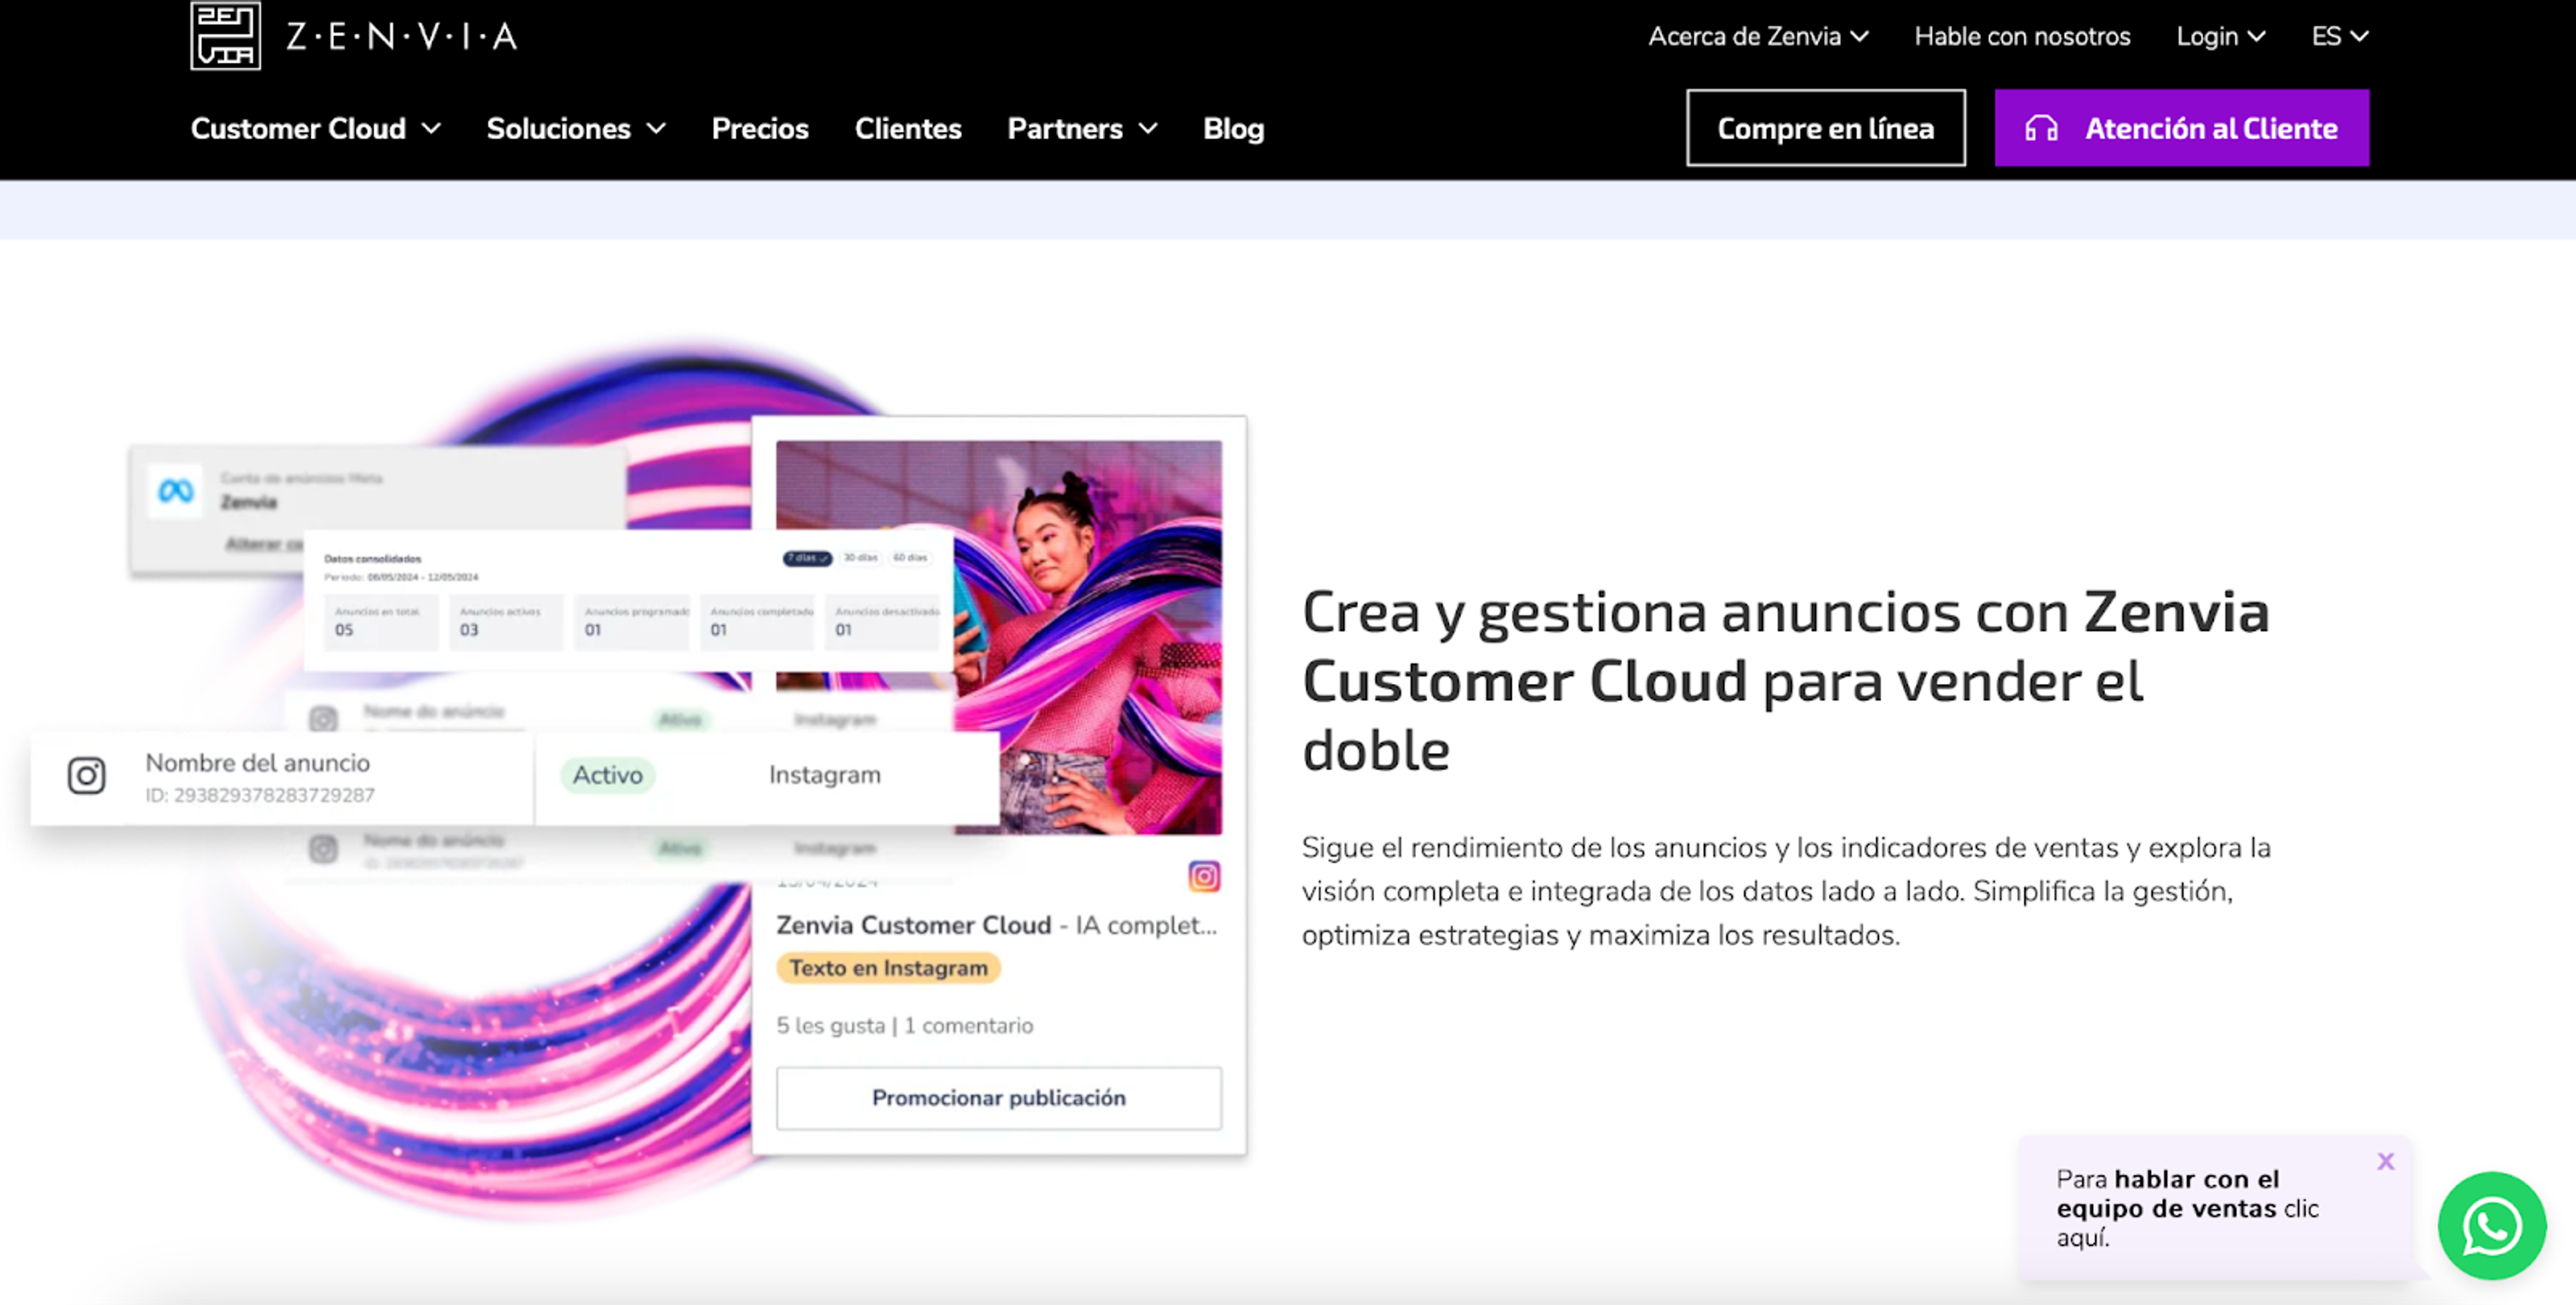The height and width of the screenshot is (1305, 2576).
Task: Click the Z·E·N·V·I·A wordmark text
Action: [402, 37]
